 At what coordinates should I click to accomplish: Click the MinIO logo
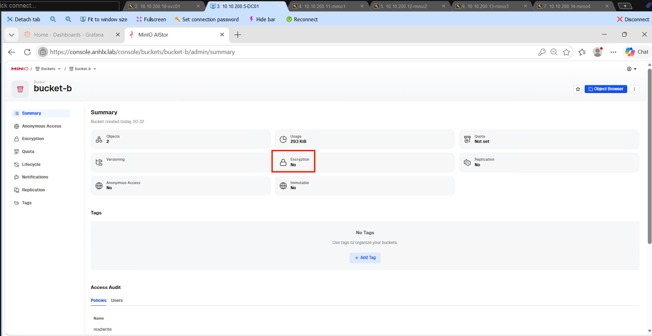(20, 69)
